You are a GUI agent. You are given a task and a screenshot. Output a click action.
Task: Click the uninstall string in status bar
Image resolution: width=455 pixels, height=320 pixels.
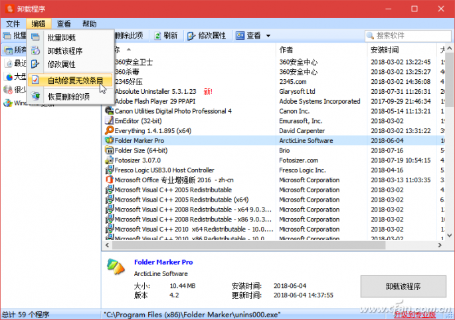pyautogui.click(x=192, y=315)
